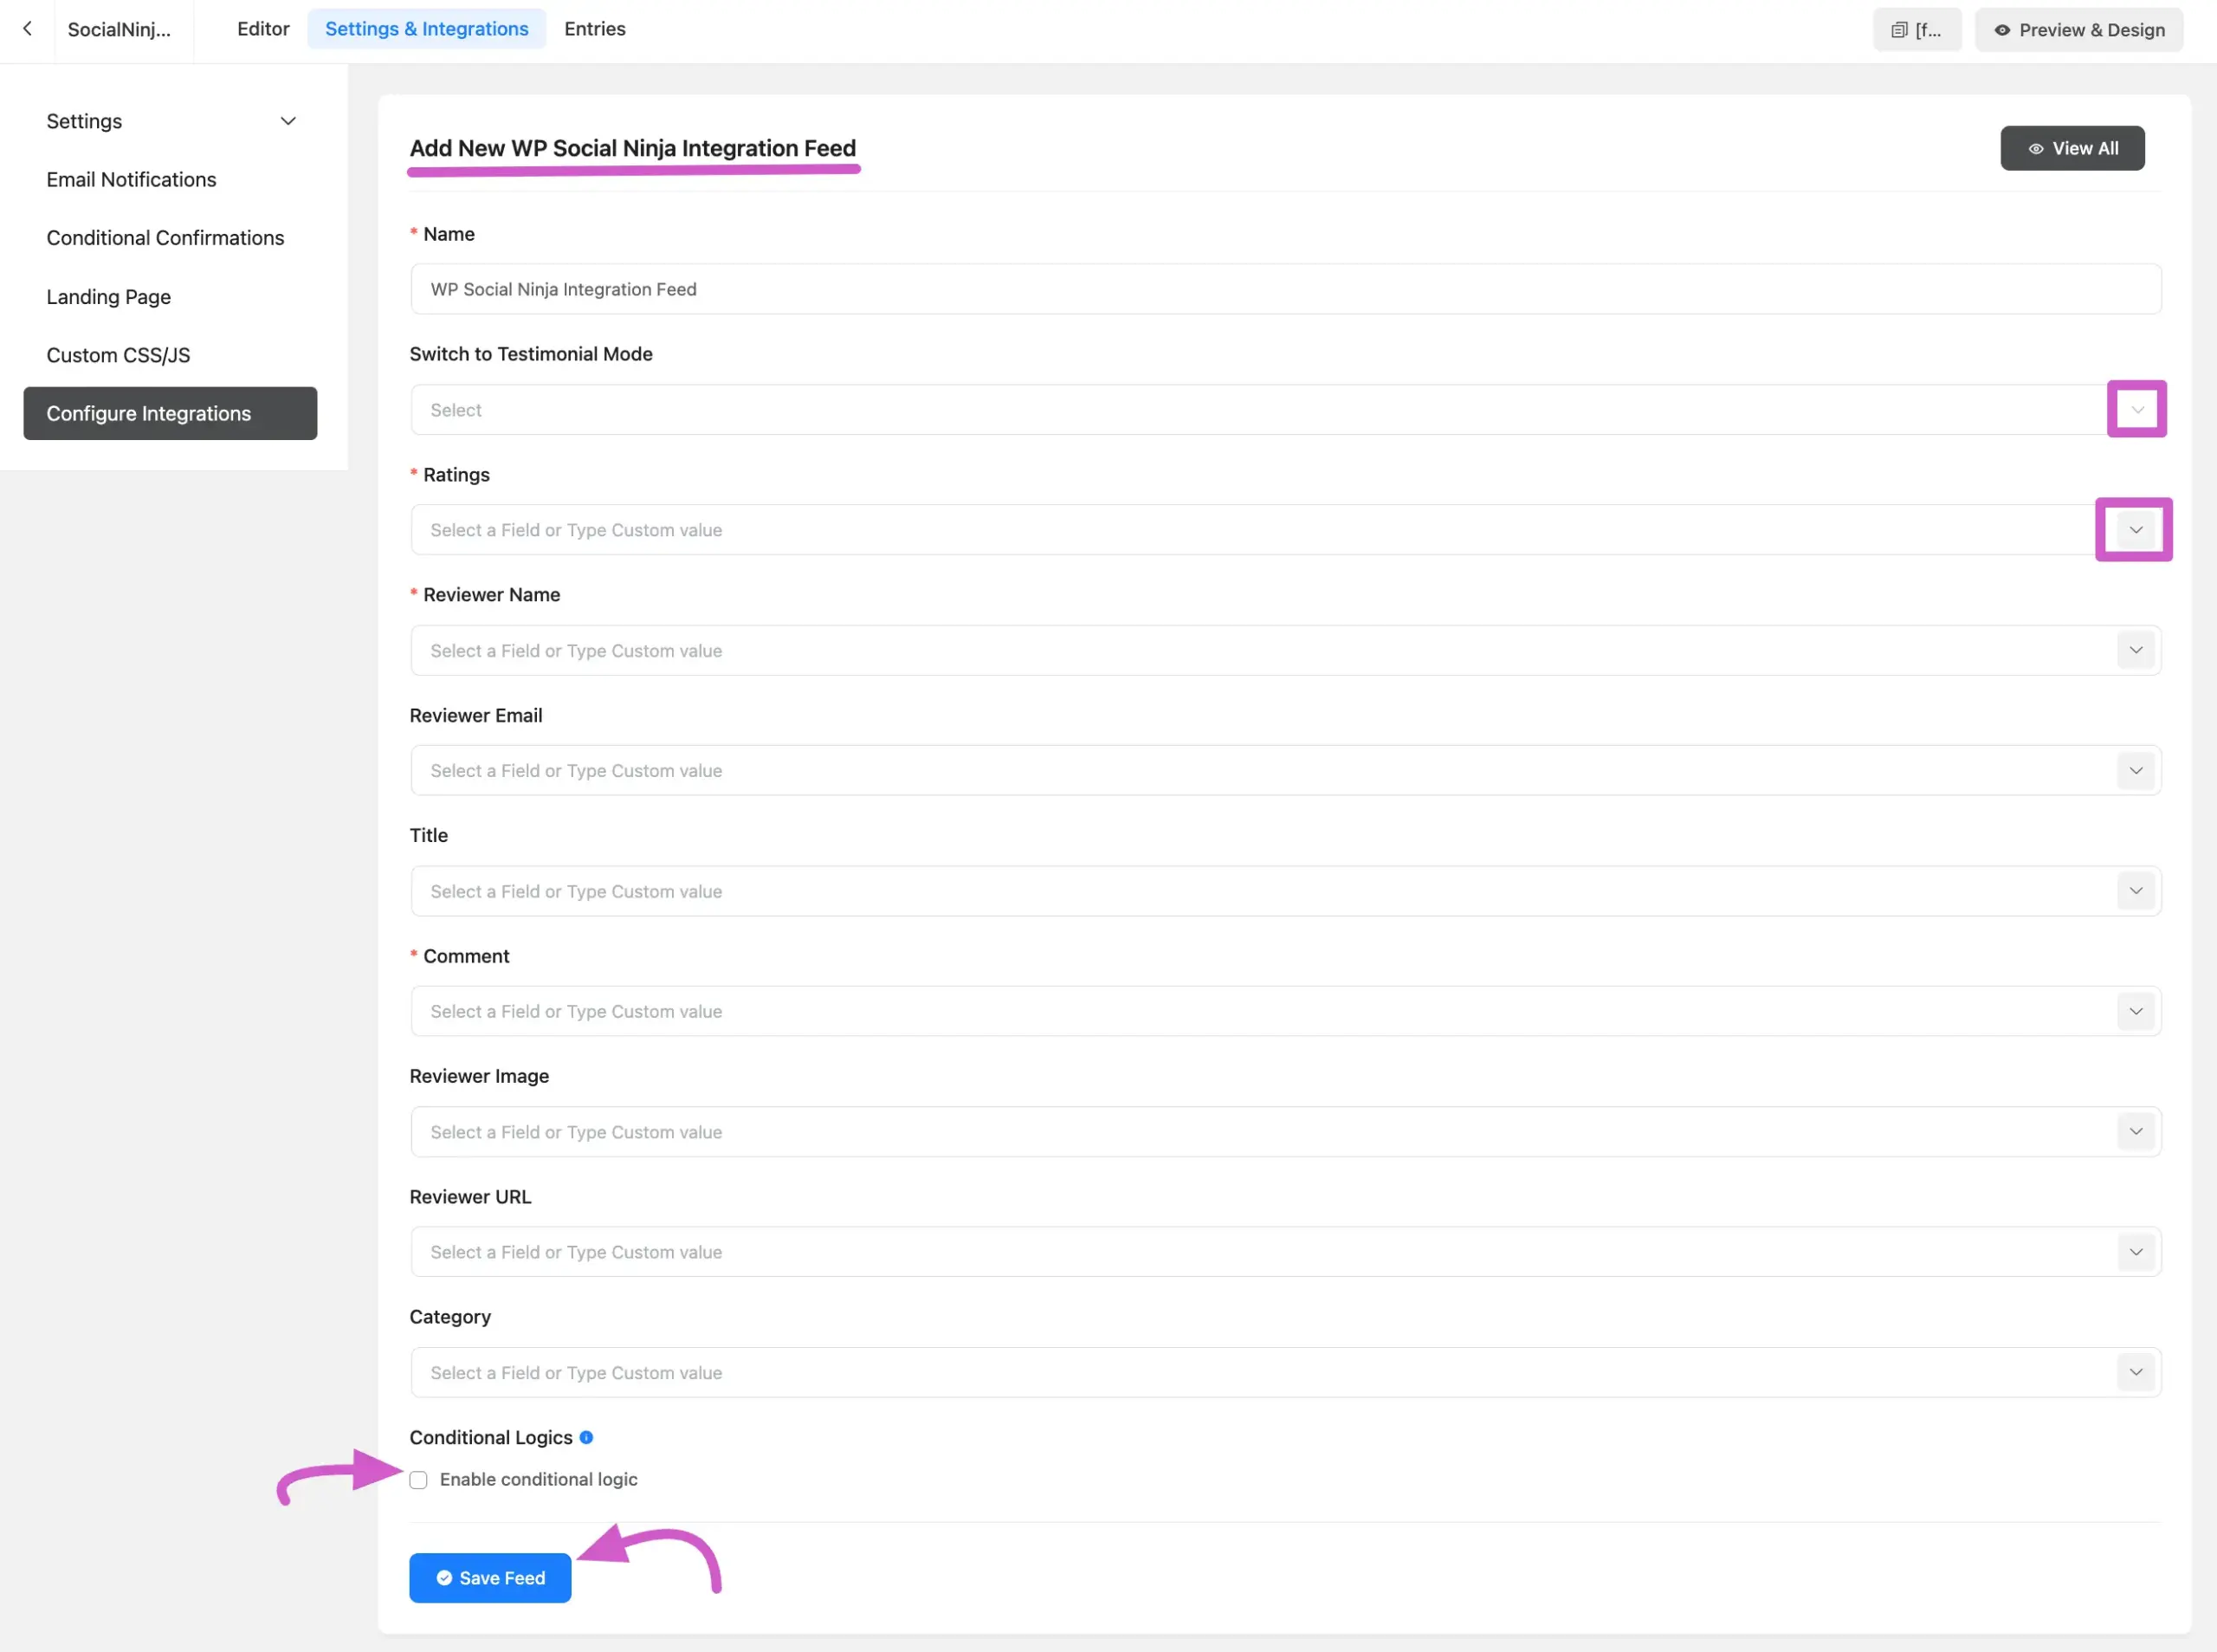2217x1652 pixels.
Task: Open the Category field dropdown arrow
Action: 2135,1373
